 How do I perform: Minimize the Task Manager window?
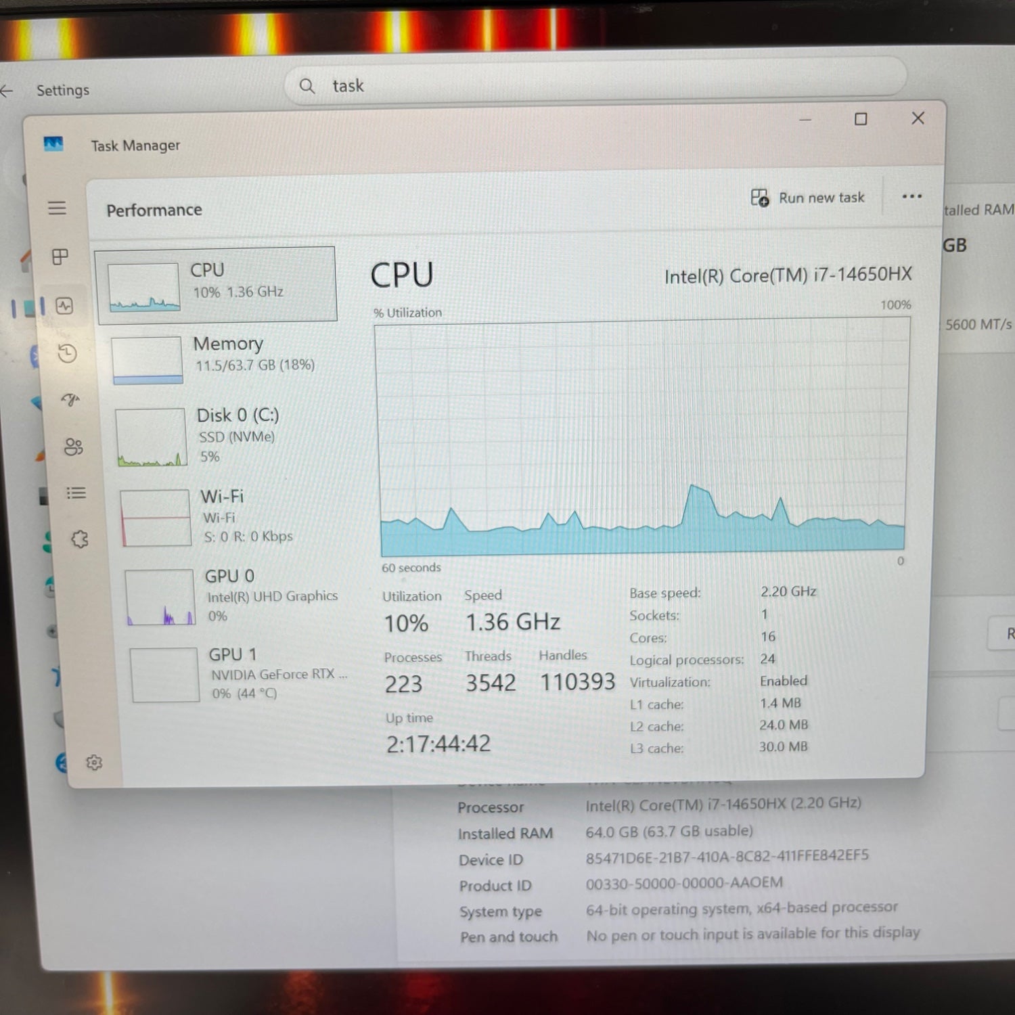click(805, 120)
